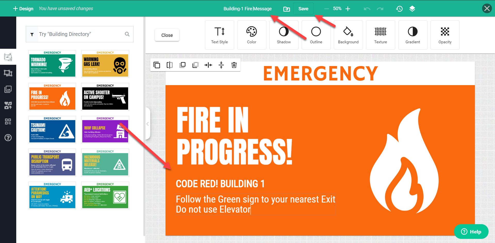Open the Opacity control

pos(445,35)
